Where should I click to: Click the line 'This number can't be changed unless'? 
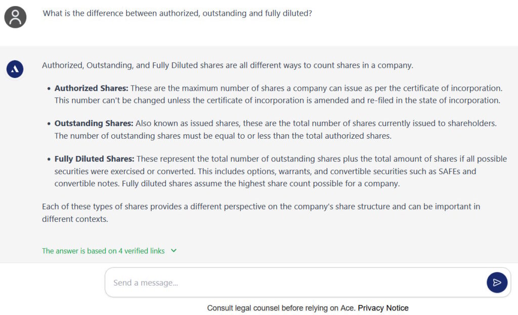coord(277,100)
